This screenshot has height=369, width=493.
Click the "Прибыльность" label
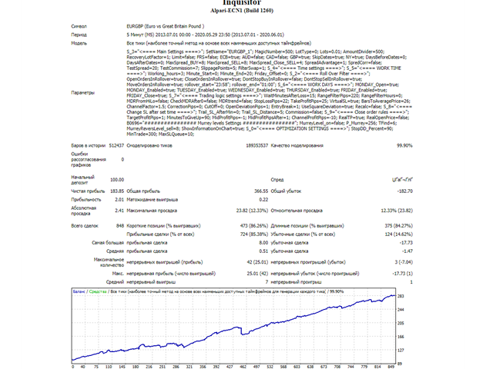pyautogui.click(x=86, y=200)
